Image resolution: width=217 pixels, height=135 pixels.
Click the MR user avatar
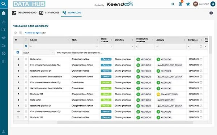pyautogui.click(x=195, y=4)
